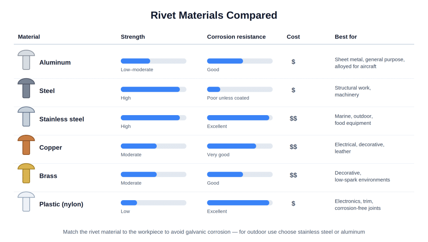
Task: Click the Aluminum strength bar
Action: (x=153, y=61)
